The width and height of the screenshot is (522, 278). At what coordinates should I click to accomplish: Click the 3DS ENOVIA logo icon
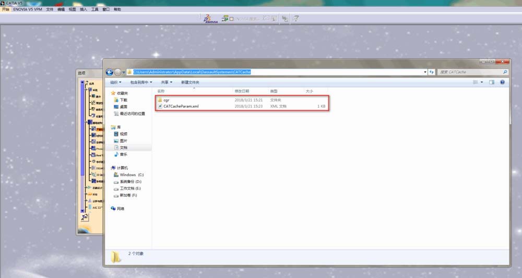(x=210, y=19)
